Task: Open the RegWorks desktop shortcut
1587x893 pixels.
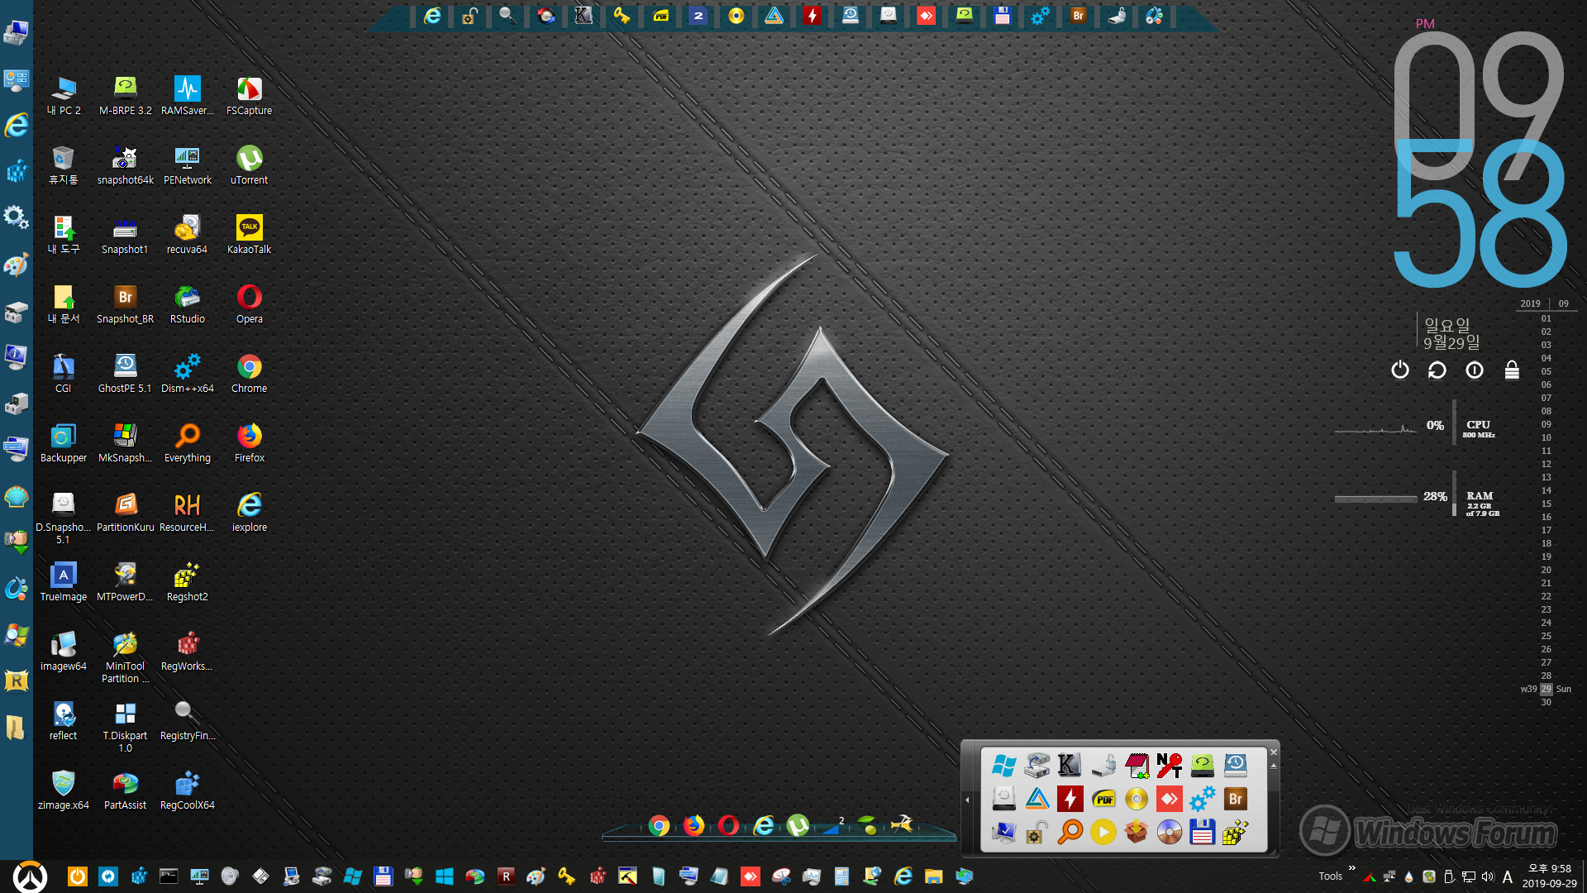Action: pos(188,651)
